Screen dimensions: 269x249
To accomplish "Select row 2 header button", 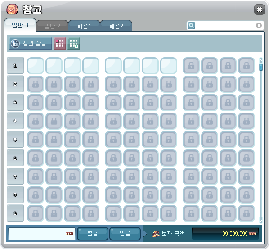I will (15, 84).
